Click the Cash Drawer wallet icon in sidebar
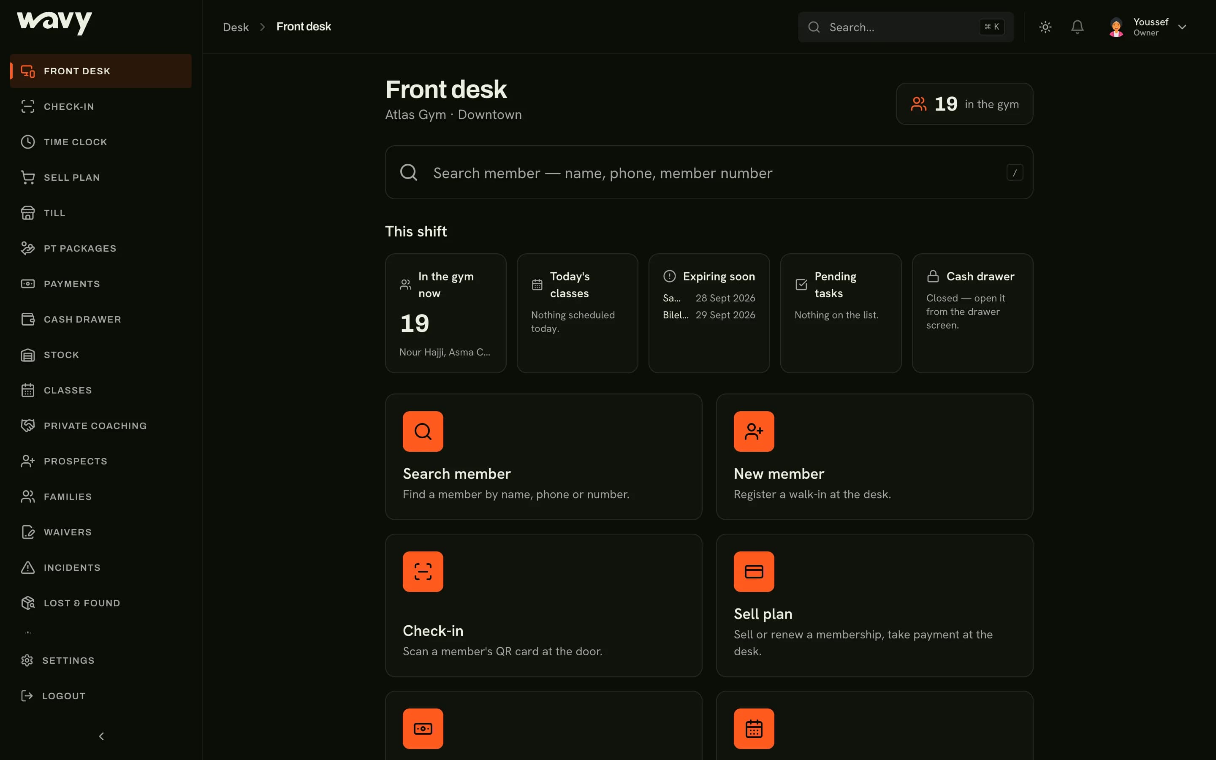 (27, 319)
